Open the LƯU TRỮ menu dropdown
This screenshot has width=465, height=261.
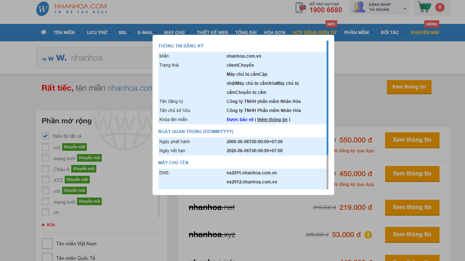(x=99, y=33)
